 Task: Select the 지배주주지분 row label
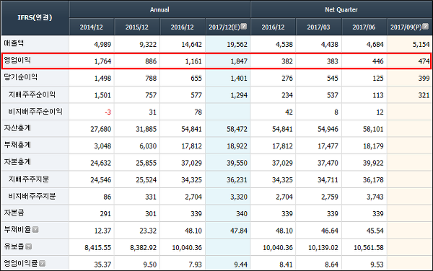pos(28,179)
